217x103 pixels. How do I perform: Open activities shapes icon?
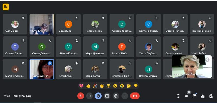click(x=203, y=96)
